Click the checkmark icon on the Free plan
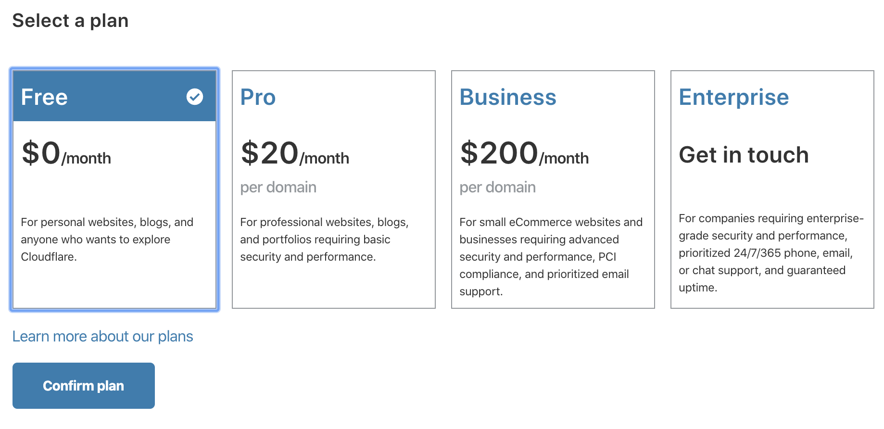 [195, 97]
